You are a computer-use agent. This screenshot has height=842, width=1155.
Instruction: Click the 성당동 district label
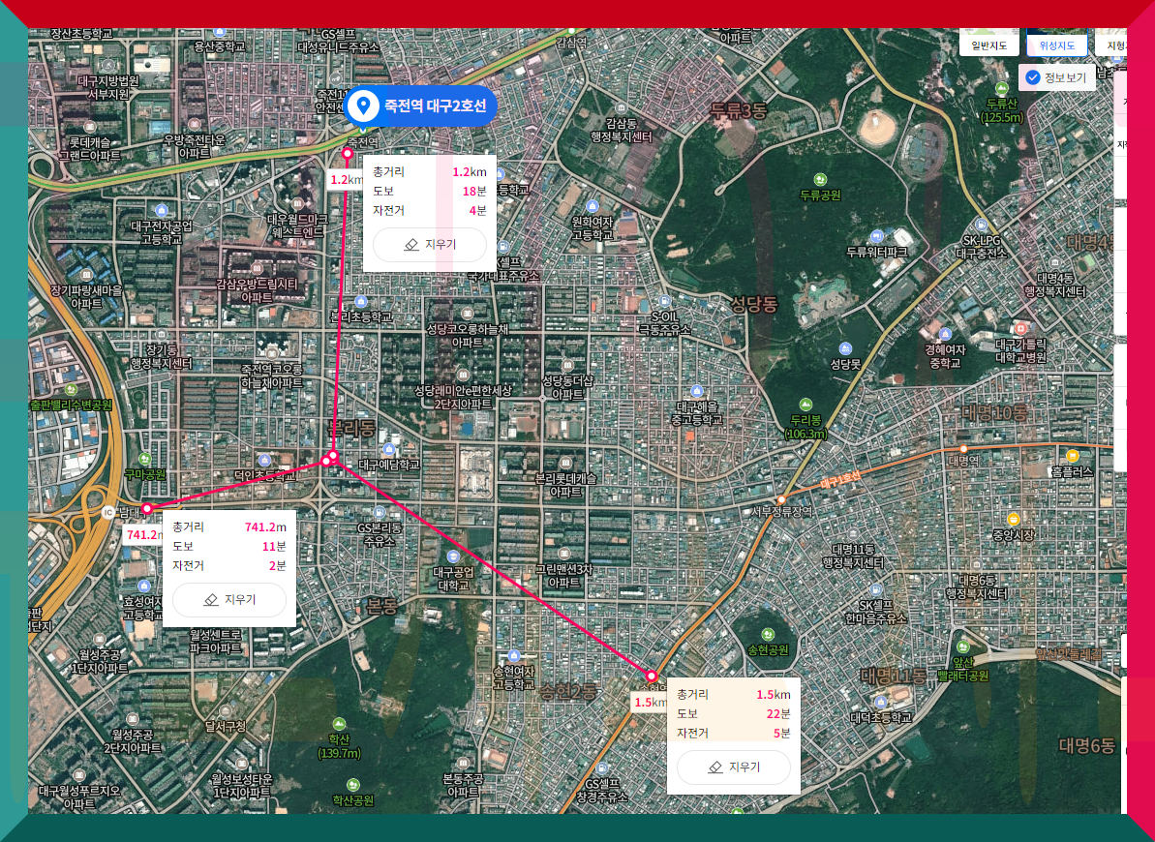[x=753, y=304]
